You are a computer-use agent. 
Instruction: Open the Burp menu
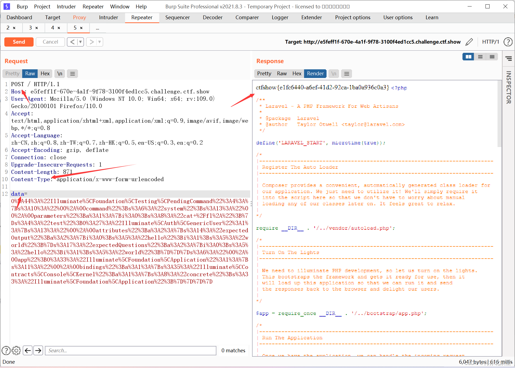point(22,6)
